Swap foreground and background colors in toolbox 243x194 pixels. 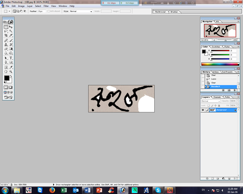coord(11,76)
